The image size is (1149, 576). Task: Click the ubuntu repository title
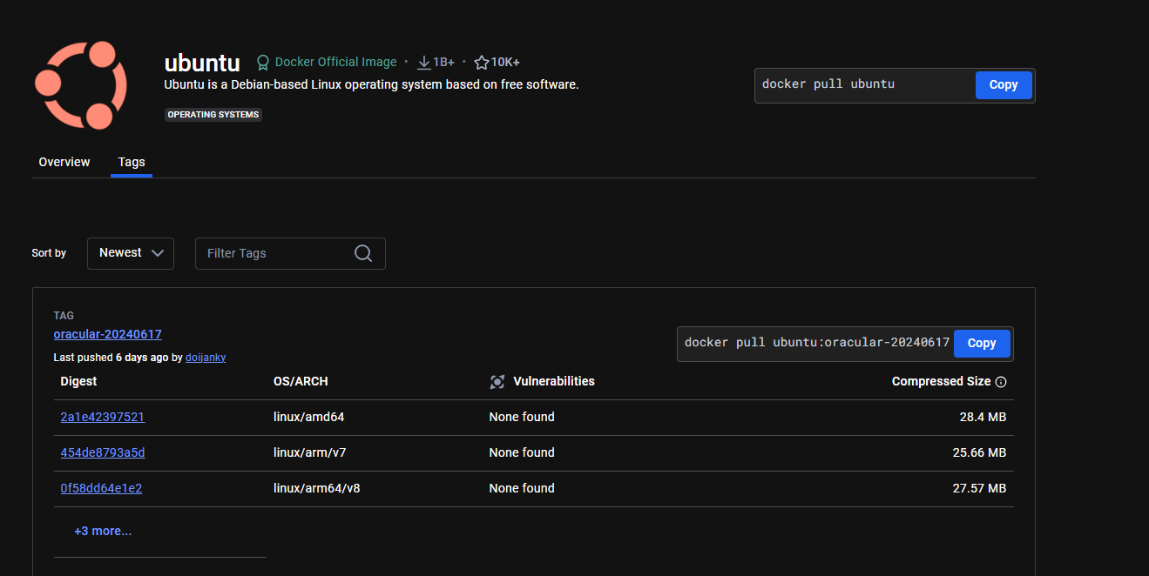pyautogui.click(x=202, y=63)
